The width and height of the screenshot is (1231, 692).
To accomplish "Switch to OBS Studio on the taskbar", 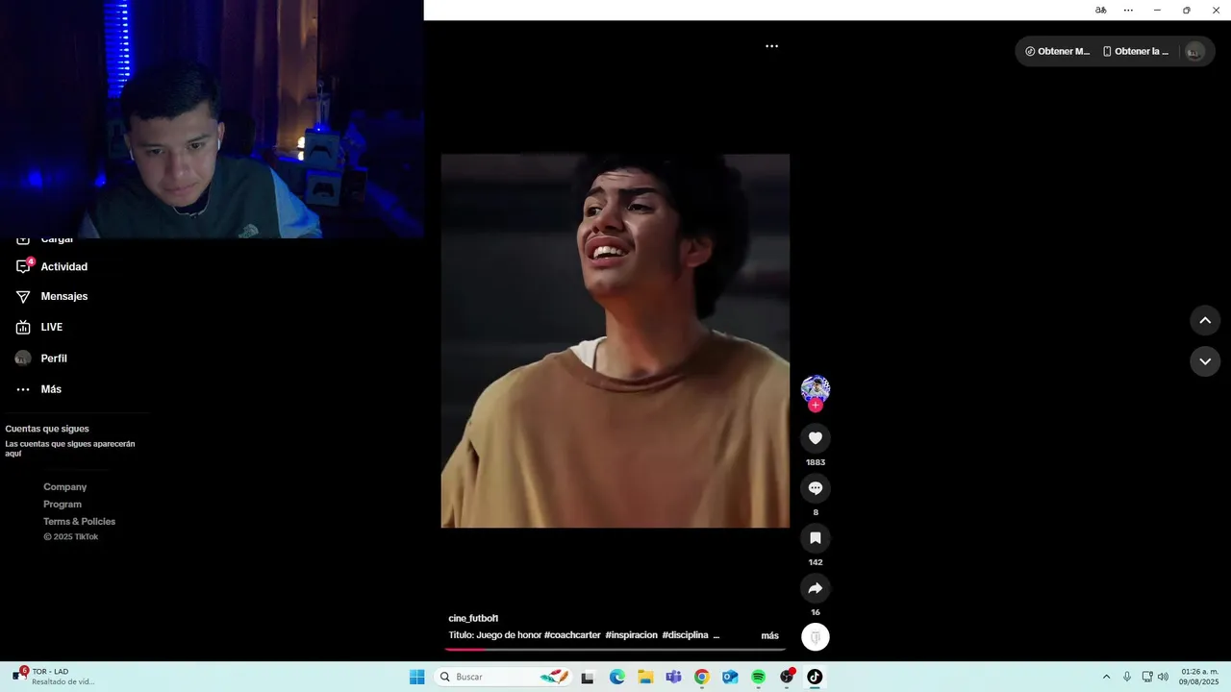I will [x=787, y=678].
